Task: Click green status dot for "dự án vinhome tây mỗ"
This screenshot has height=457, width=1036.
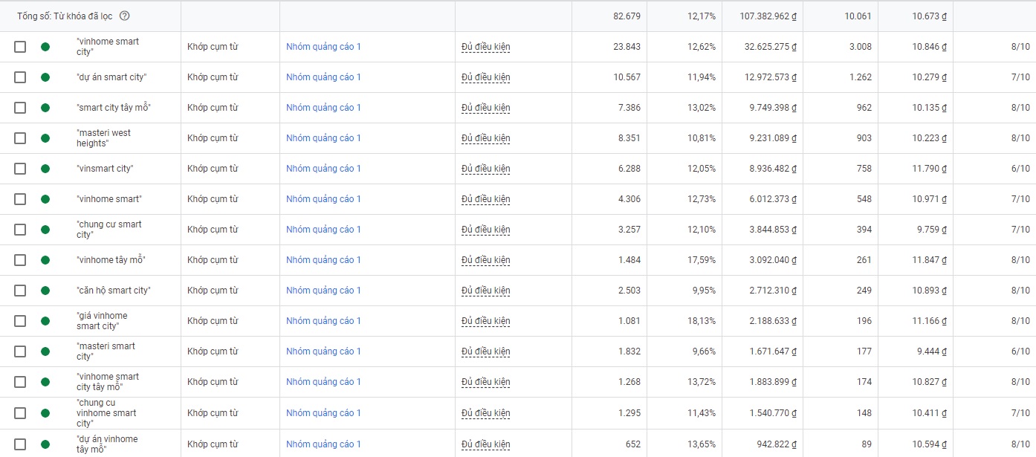Action: click(45, 444)
